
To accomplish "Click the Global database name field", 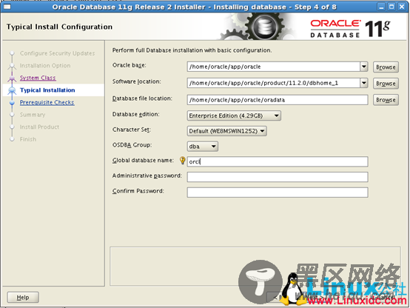I will click(x=278, y=161).
